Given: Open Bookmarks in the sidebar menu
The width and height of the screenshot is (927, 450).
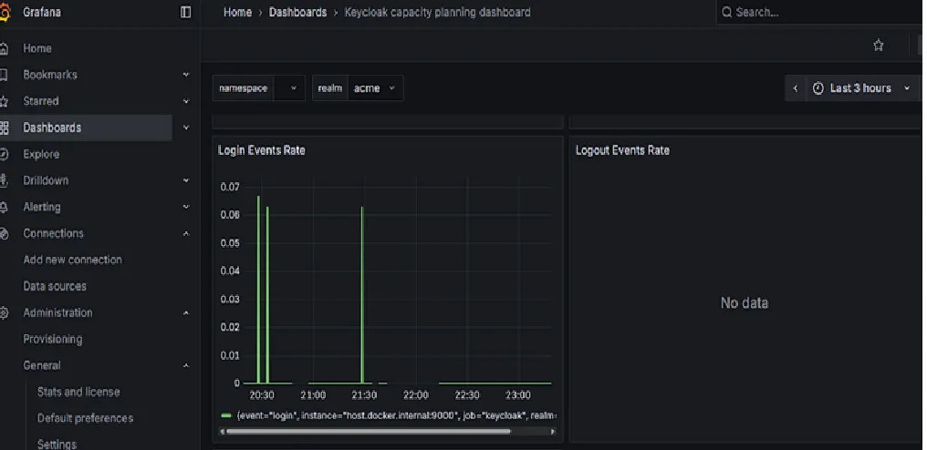Looking at the screenshot, I should click(x=50, y=75).
